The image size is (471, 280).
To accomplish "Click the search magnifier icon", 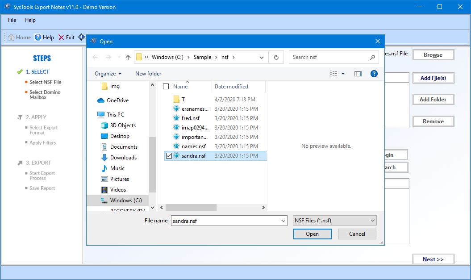I will (x=372, y=57).
